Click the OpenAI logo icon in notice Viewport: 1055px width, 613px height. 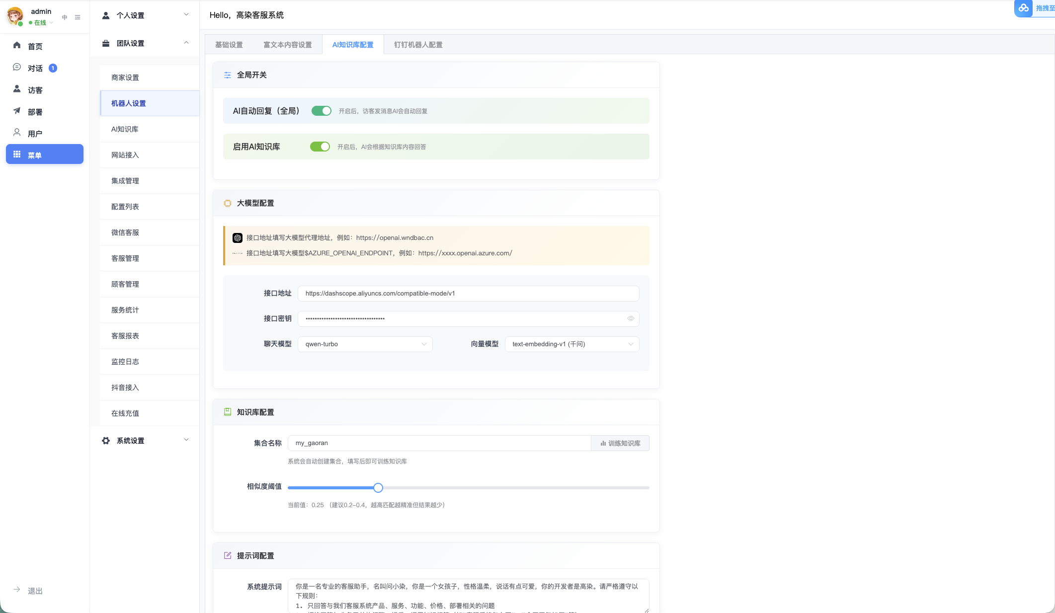[x=238, y=238]
